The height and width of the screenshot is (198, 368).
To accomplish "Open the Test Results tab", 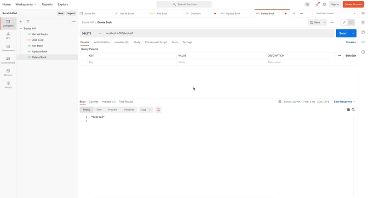I will [x=126, y=102].
